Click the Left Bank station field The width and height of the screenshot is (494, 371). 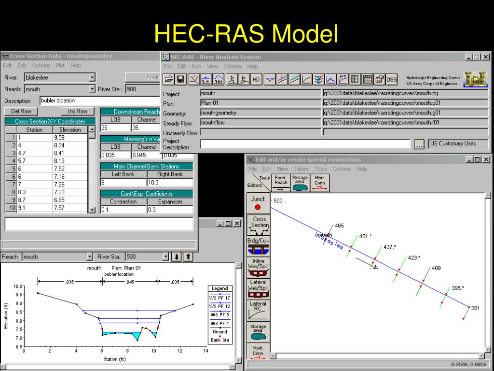click(123, 182)
